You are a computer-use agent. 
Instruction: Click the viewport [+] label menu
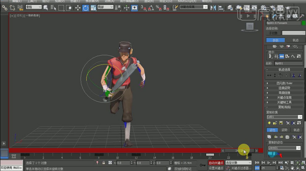12,16
